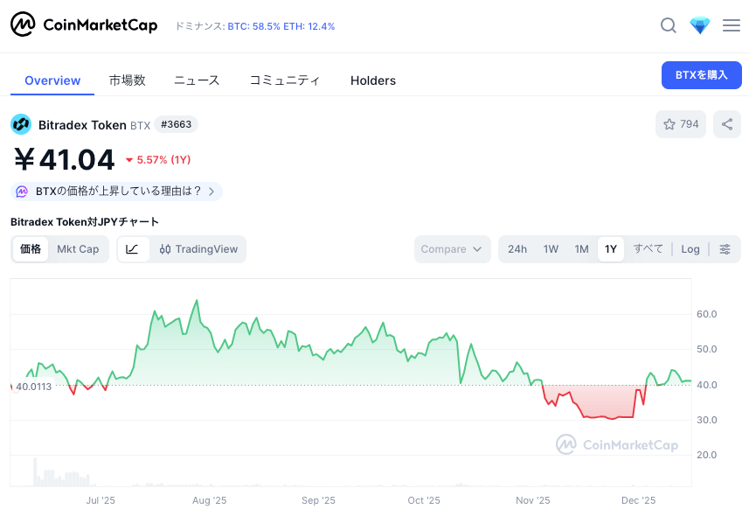Select the line chart icon
The width and height of the screenshot is (749, 523).
[132, 249]
